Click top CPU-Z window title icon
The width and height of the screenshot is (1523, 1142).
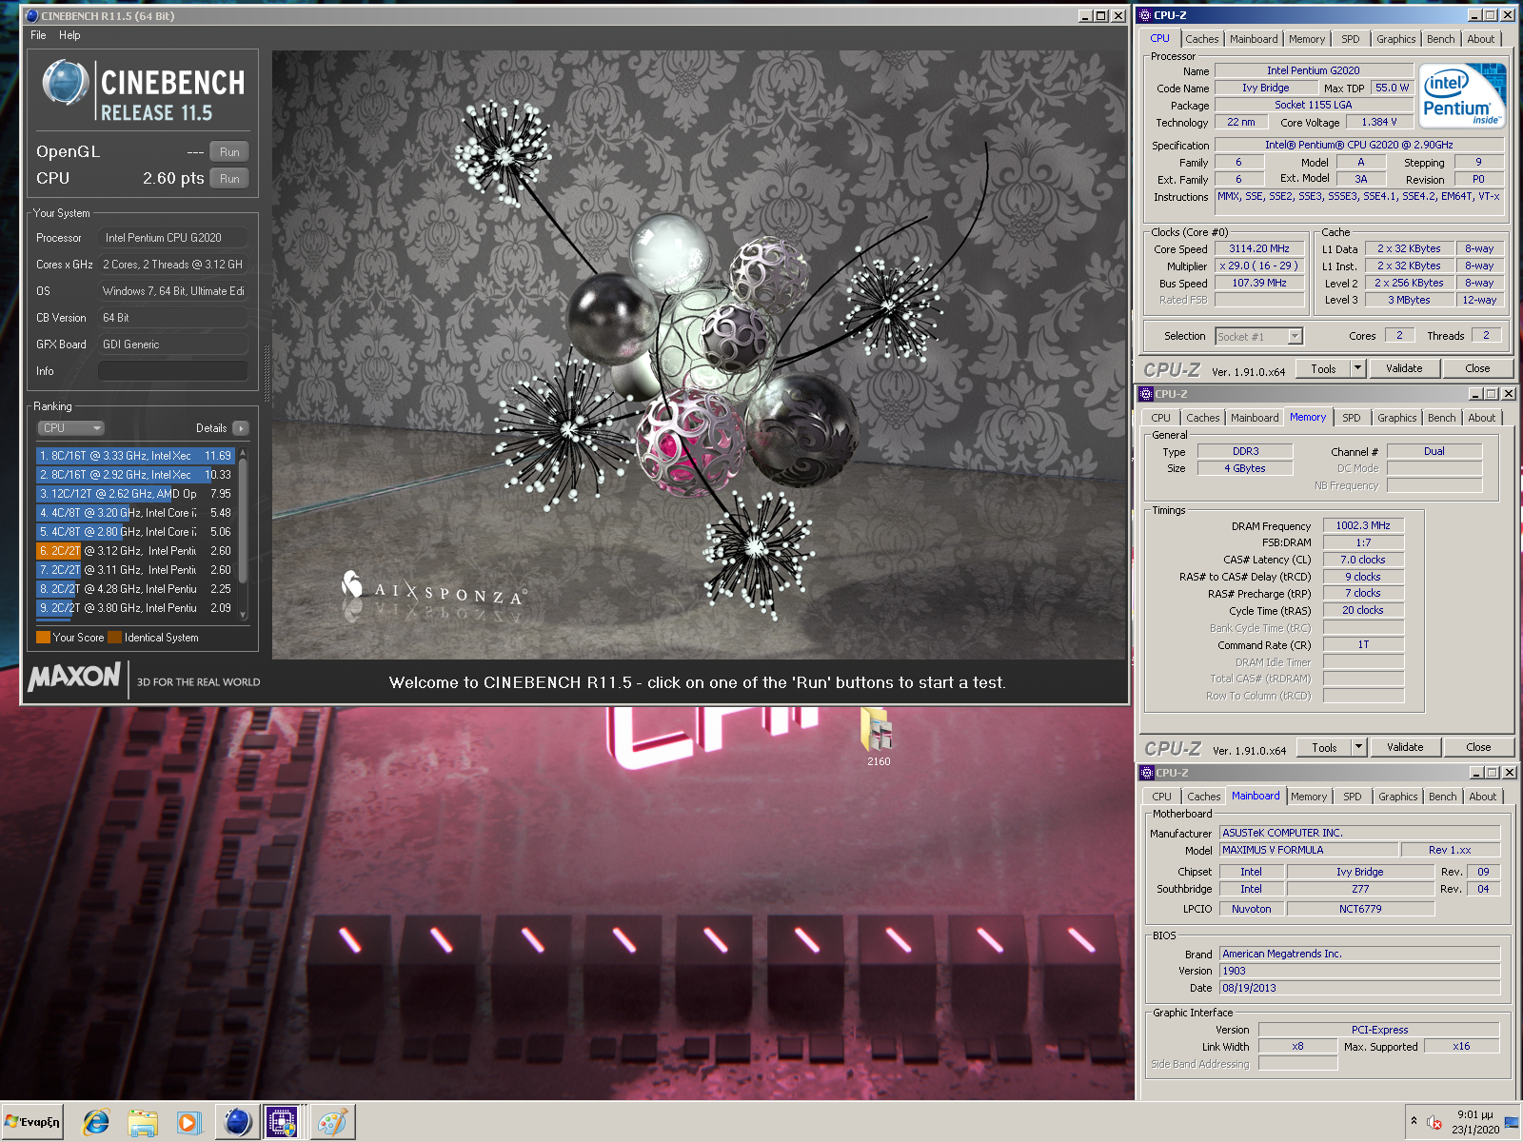(x=1146, y=15)
